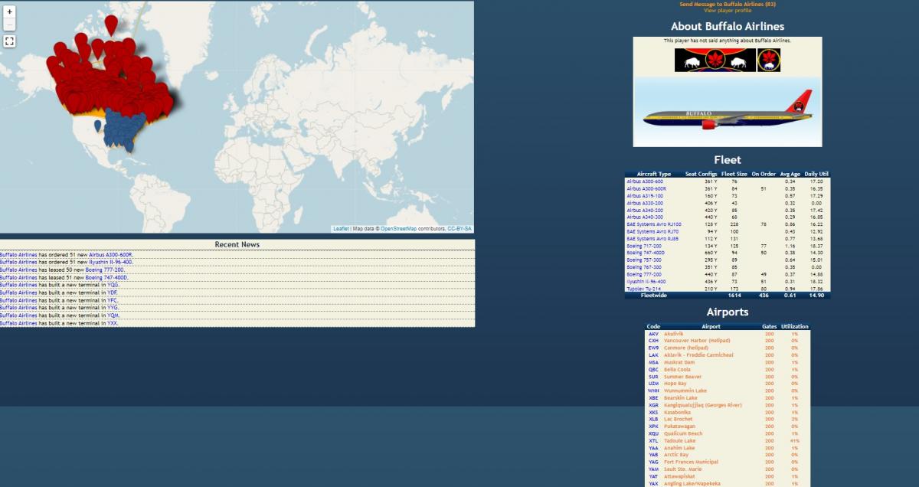Open Boeing 717-200 in the Fleet table
The width and height of the screenshot is (919, 487).
pyautogui.click(x=643, y=246)
